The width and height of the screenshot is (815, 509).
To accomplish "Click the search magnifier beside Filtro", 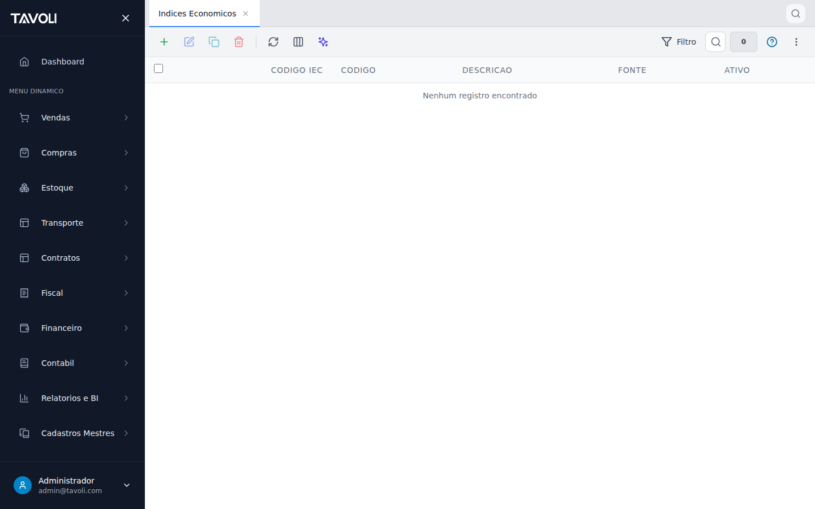I will 715,42.
